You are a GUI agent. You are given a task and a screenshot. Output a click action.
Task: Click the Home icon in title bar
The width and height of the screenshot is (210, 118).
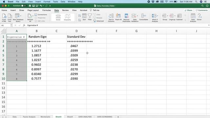pos(30,6)
